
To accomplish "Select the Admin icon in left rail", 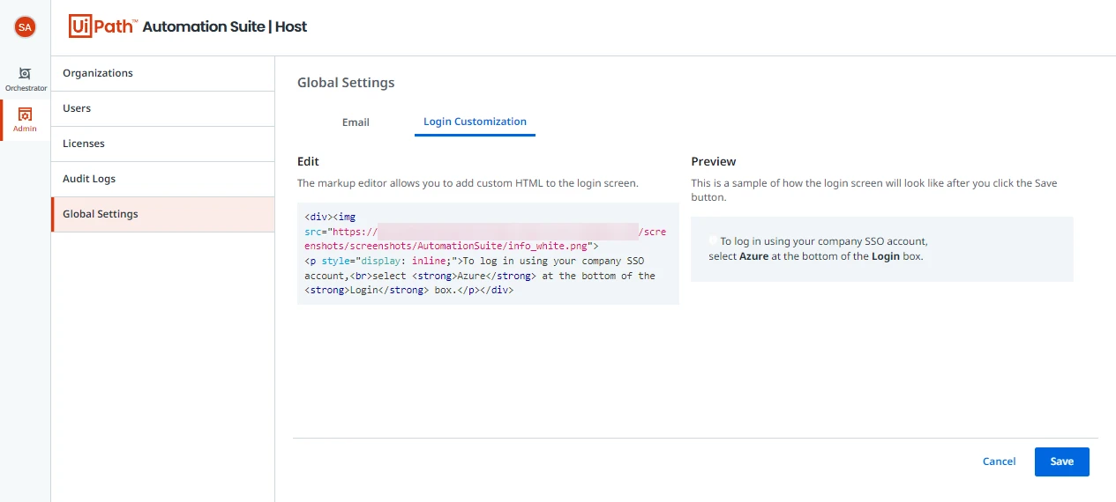I will coord(25,120).
